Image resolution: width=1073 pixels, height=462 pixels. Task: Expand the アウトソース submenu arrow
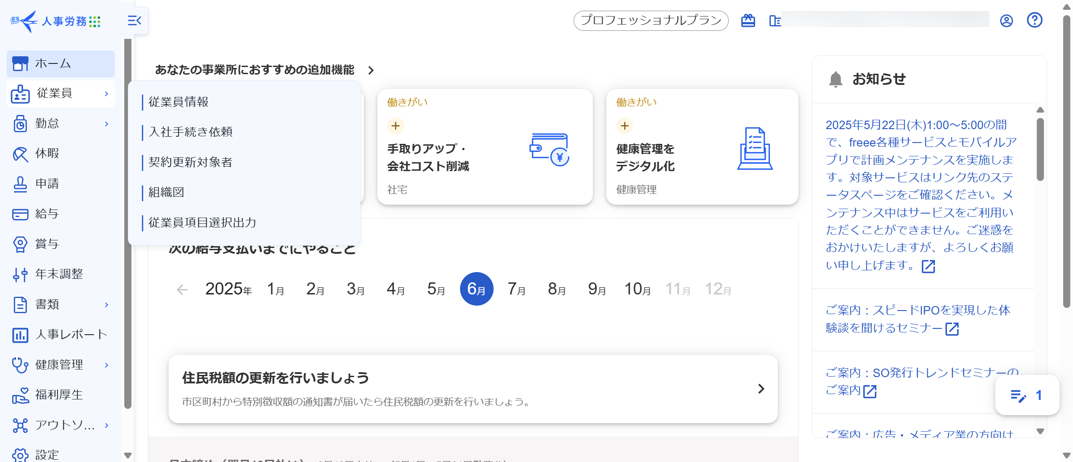pos(106,425)
